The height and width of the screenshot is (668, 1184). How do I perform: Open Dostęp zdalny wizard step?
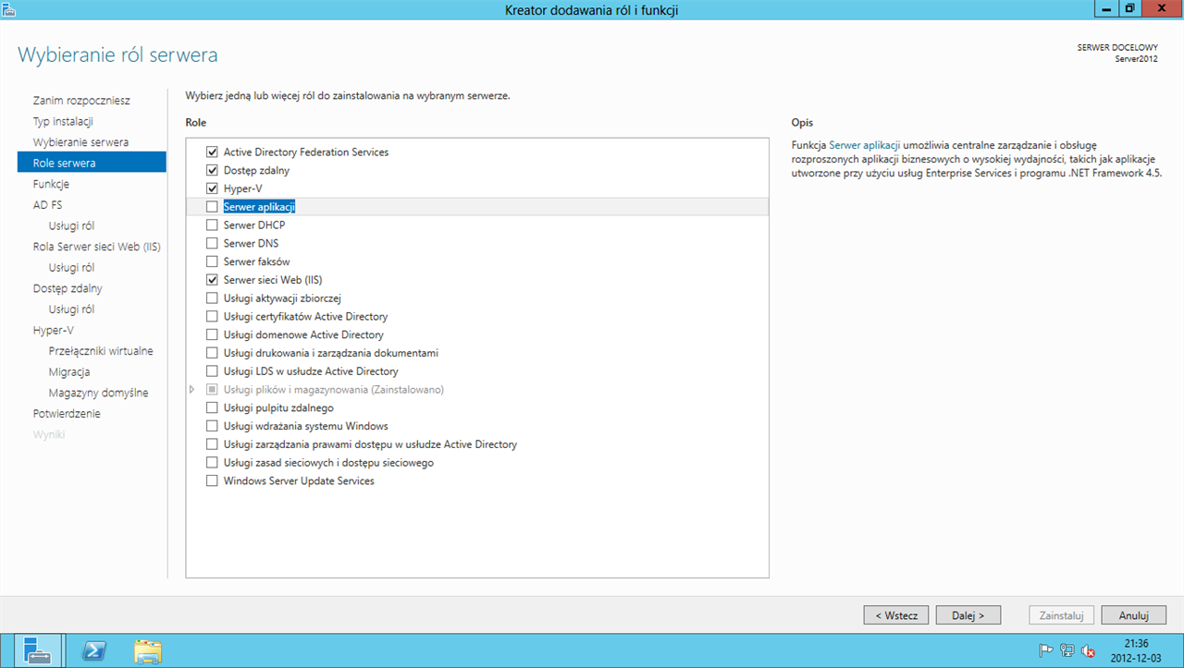(68, 288)
